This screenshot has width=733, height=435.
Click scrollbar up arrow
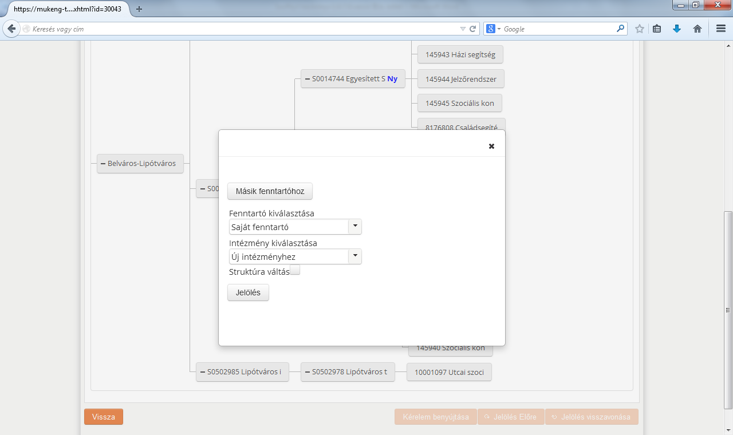(x=728, y=45)
